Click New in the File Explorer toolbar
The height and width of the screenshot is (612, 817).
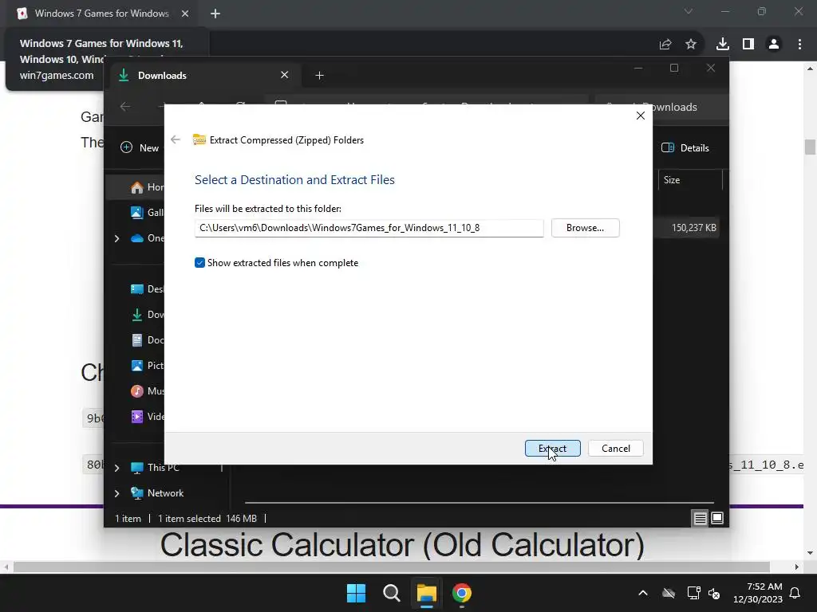(140, 147)
